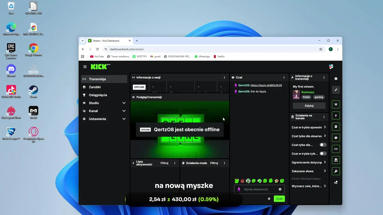Click the Wyślij wiadomość input field

259,189
